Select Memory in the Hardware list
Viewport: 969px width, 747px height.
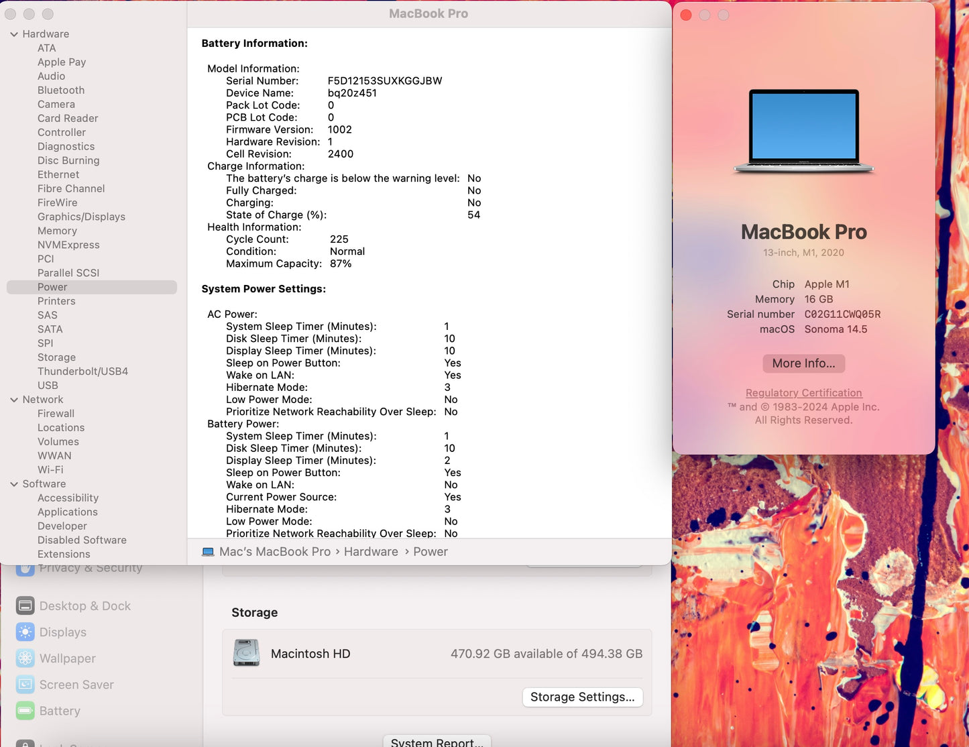point(57,231)
